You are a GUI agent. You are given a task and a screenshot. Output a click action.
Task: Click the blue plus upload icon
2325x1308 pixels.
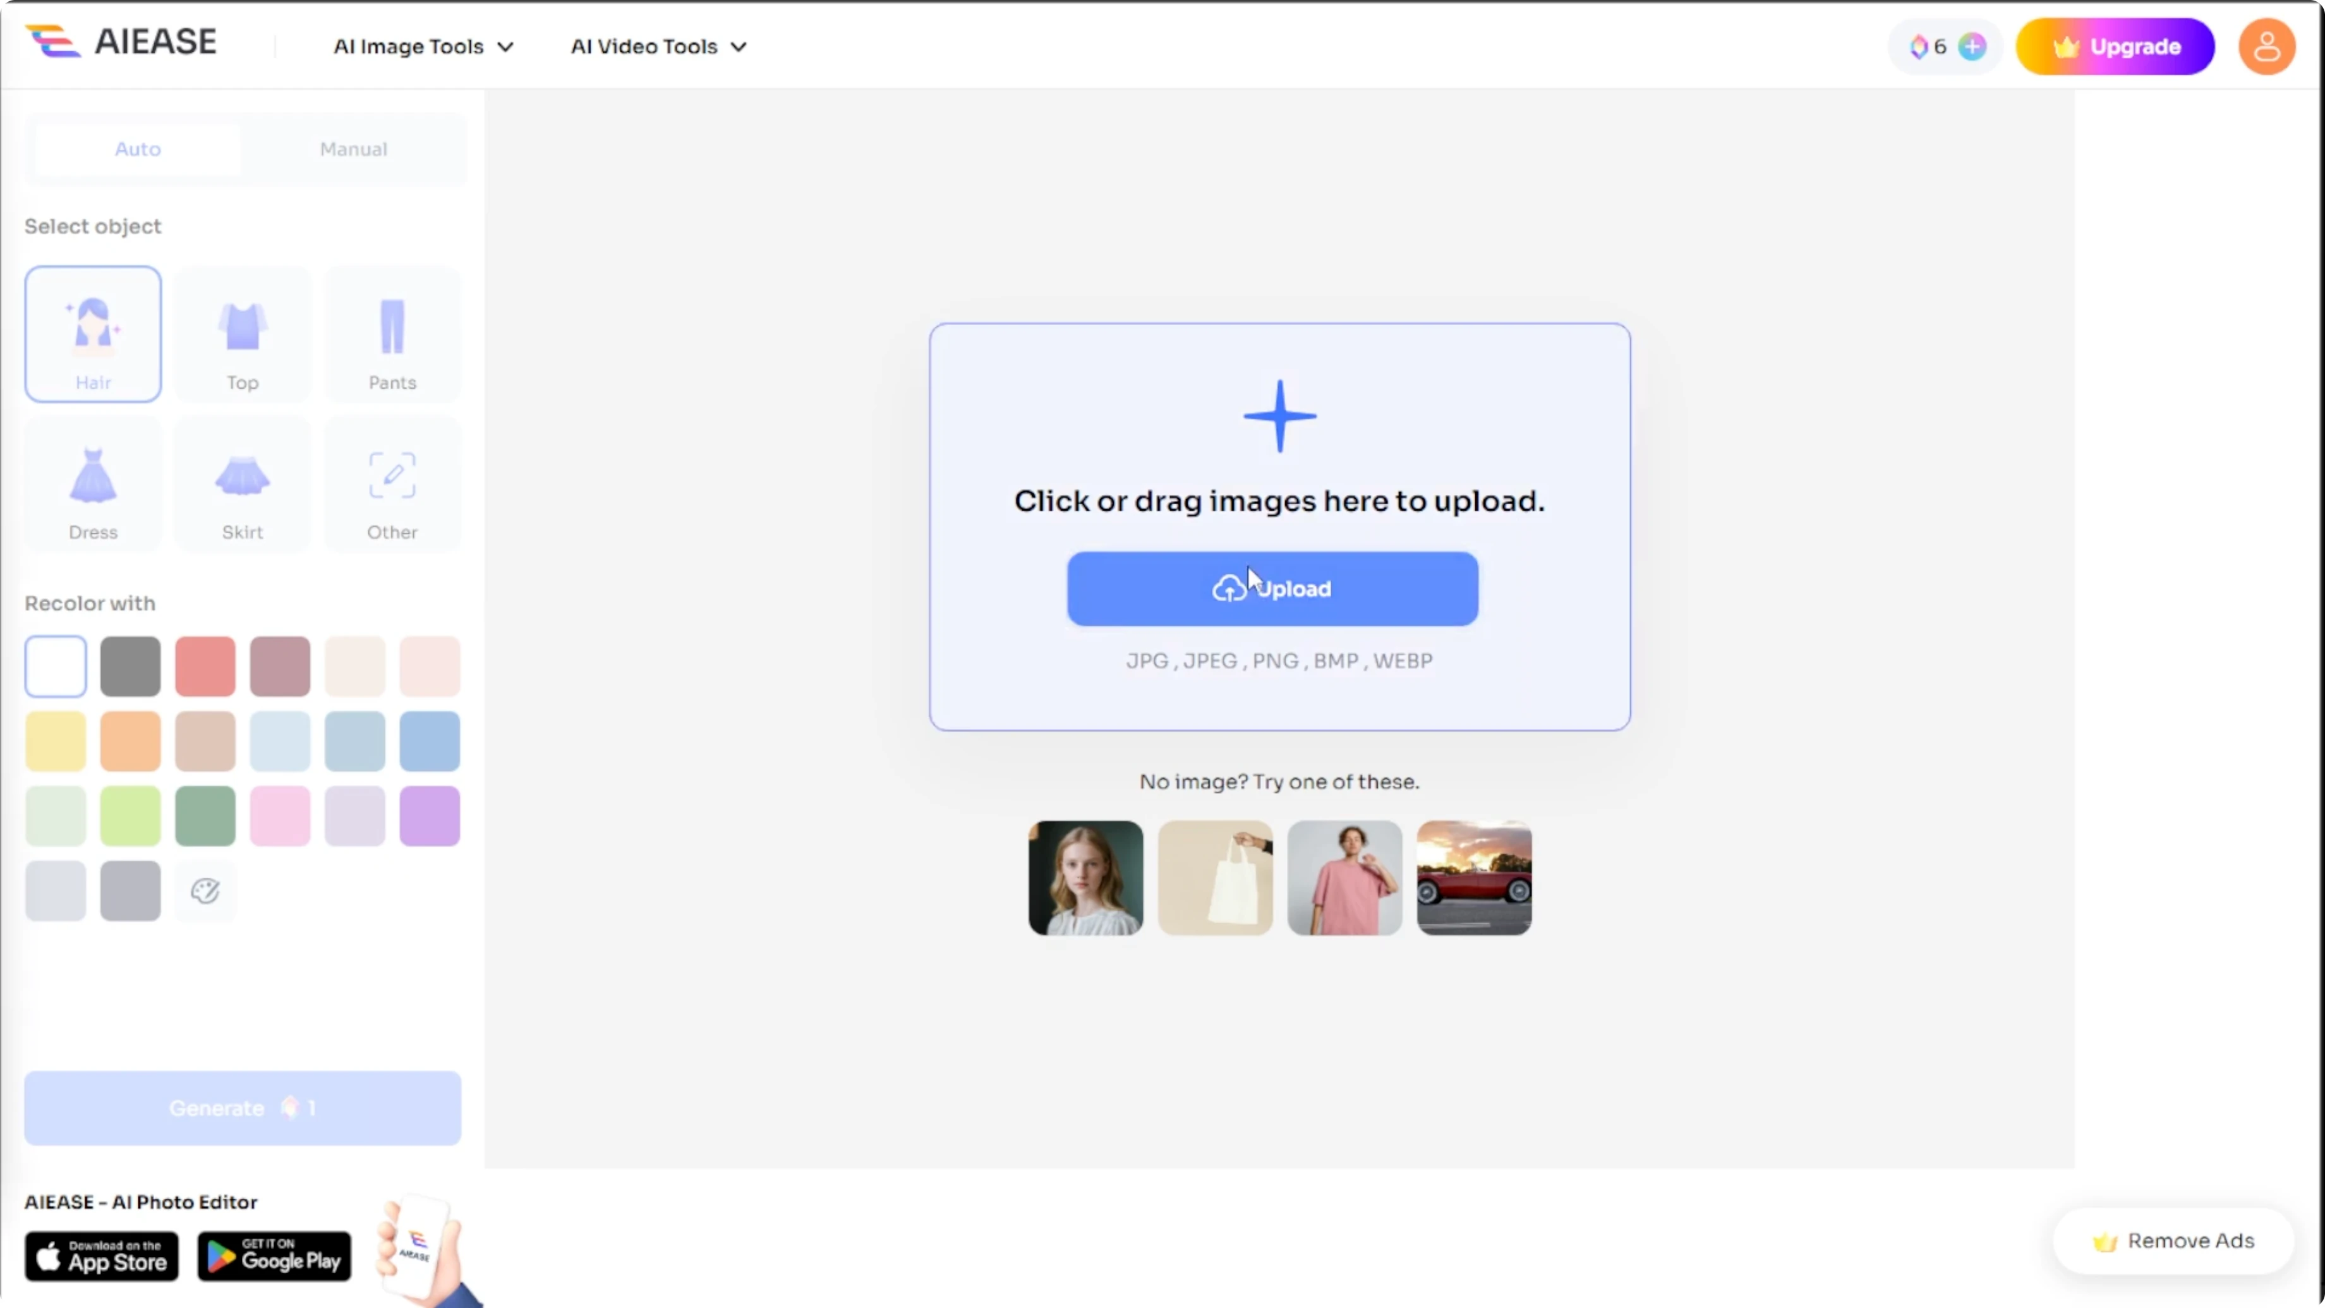(1280, 416)
